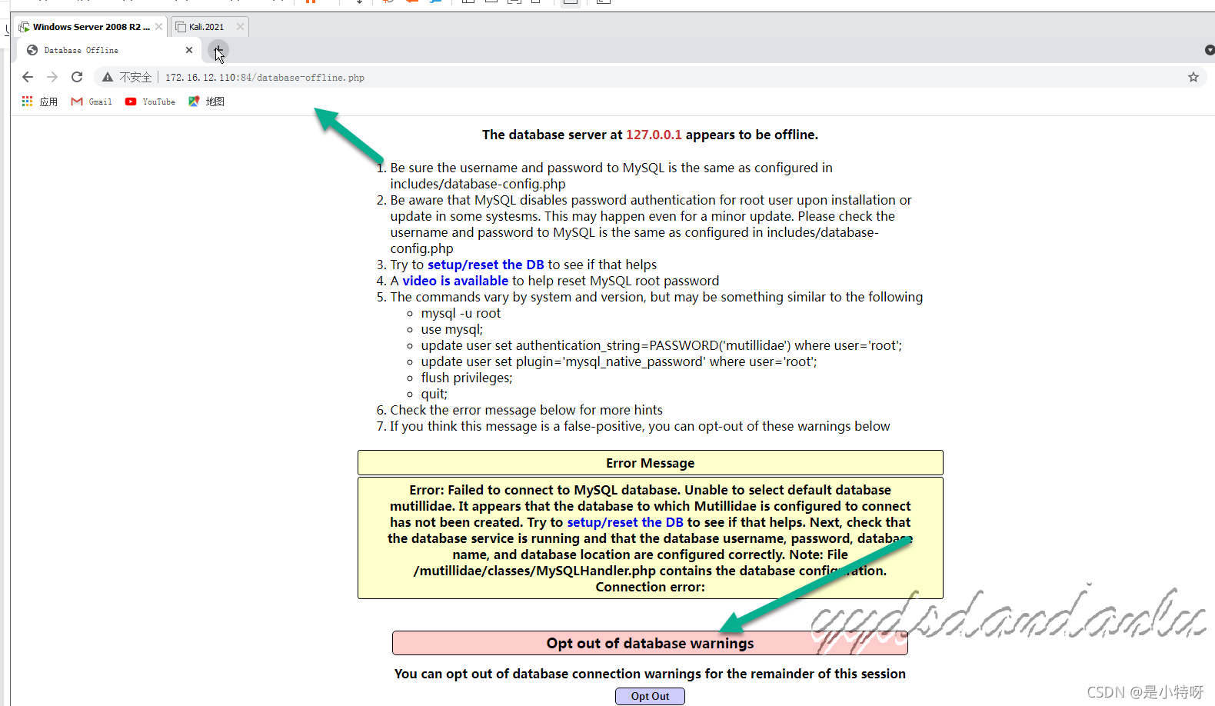Click the MySQLHandler.php file path text

pos(534,571)
